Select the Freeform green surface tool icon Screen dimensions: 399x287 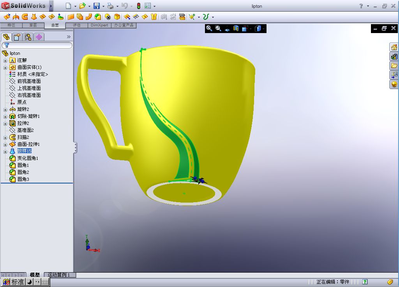pyautogui.click(x=60, y=17)
